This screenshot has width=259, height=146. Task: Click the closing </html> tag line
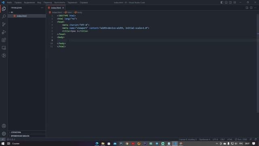61,47
